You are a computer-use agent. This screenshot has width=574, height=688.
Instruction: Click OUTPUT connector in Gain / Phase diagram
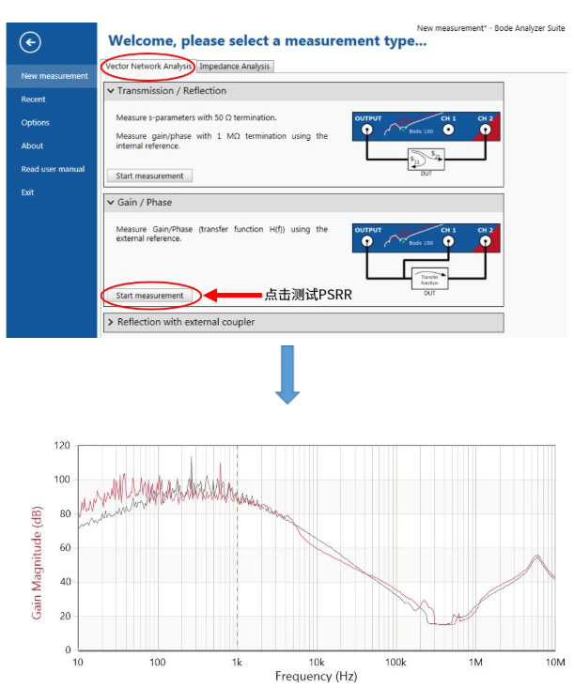click(x=367, y=241)
